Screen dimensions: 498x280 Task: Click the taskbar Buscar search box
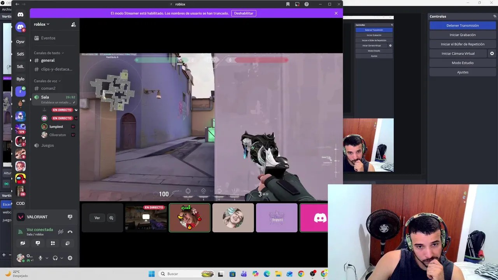coord(187,274)
